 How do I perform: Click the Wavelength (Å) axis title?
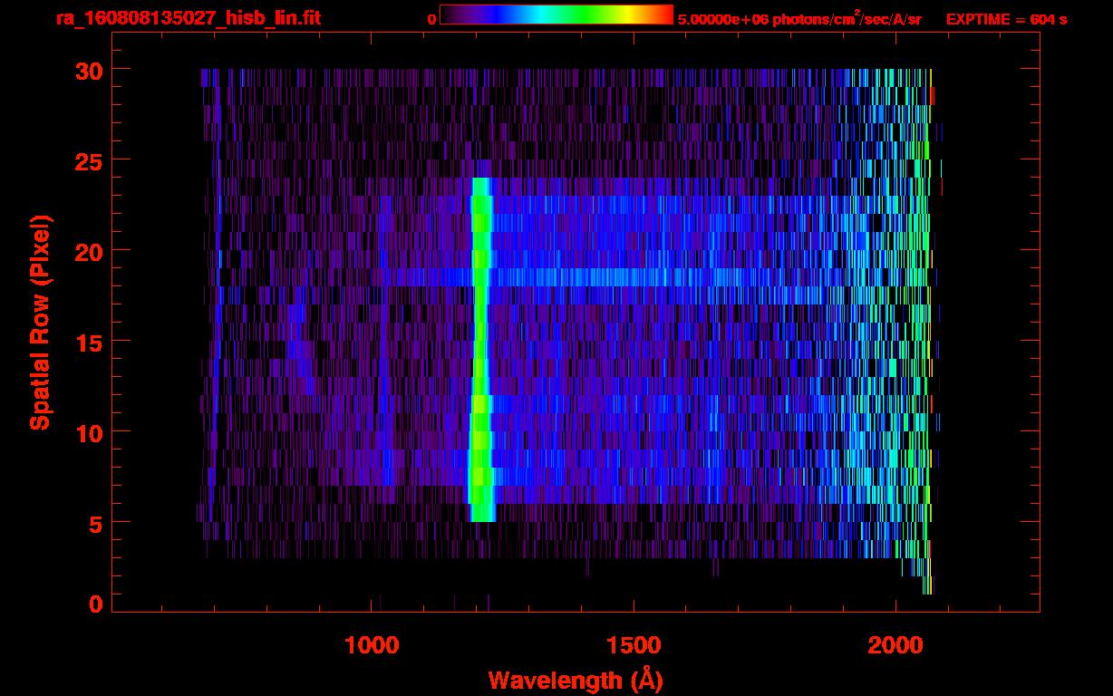[576, 680]
